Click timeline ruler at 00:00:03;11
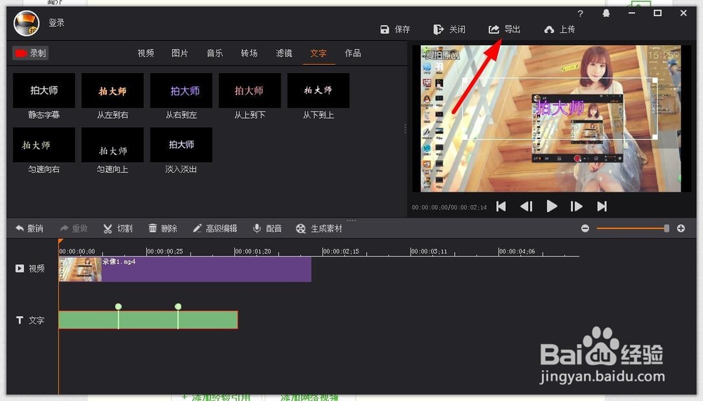 point(430,251)
